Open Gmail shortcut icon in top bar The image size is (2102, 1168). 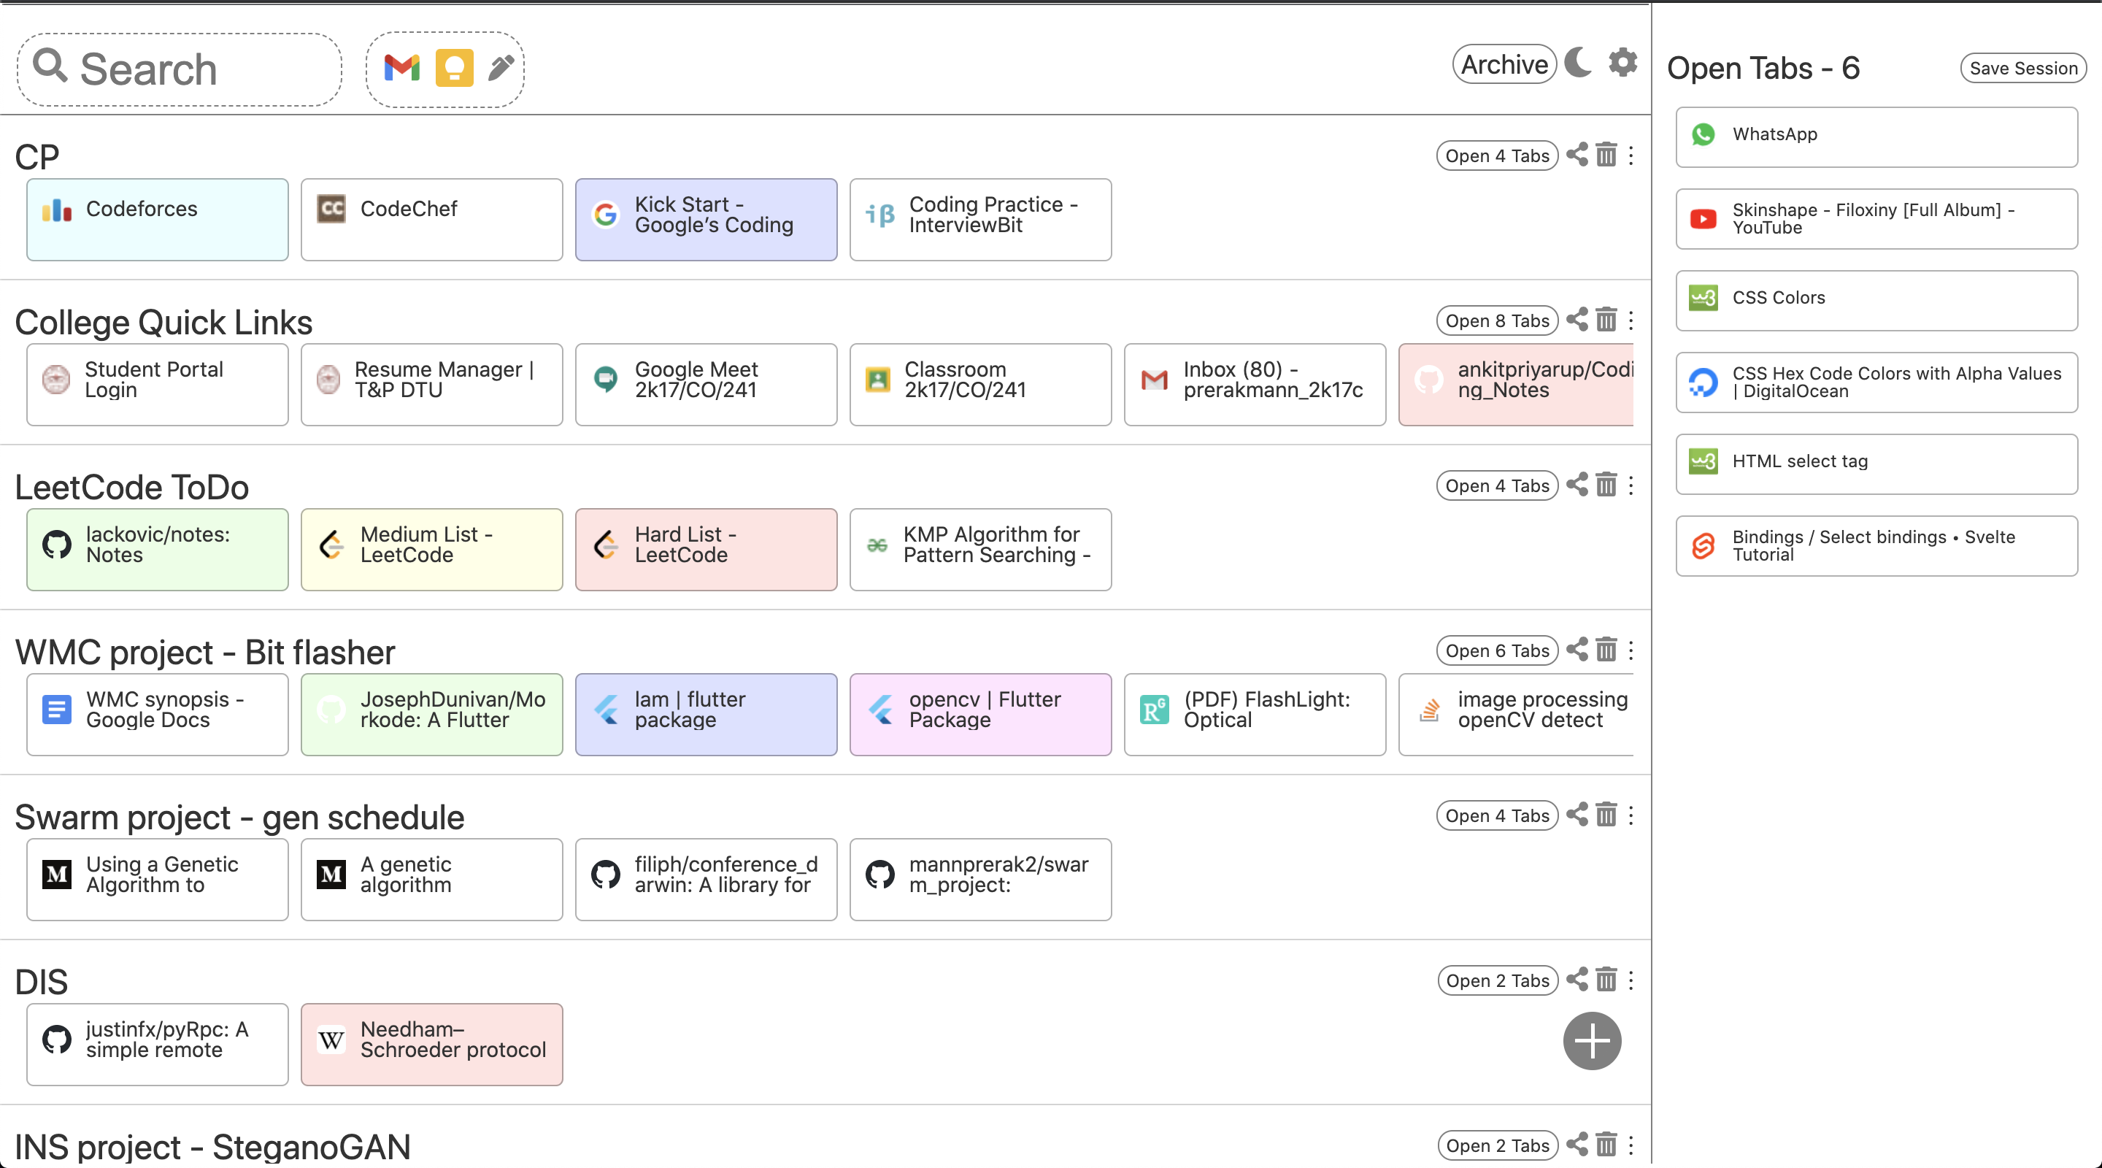[x=401, y=68]
